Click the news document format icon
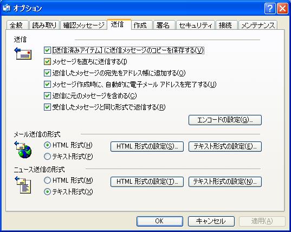The image size is (291, 232). pyautogui.click(x=23, y=185)
